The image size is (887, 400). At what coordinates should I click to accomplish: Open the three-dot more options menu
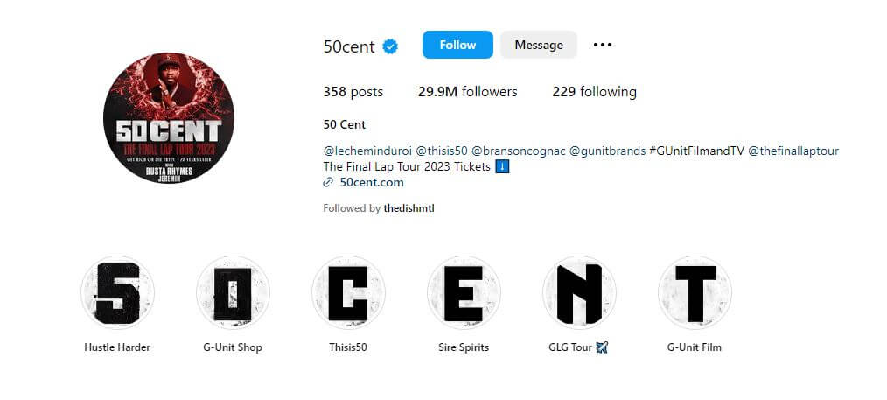(x=603, y=45)
